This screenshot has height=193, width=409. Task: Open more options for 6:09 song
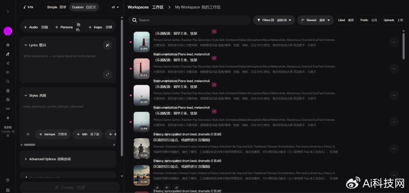(394, 42)
